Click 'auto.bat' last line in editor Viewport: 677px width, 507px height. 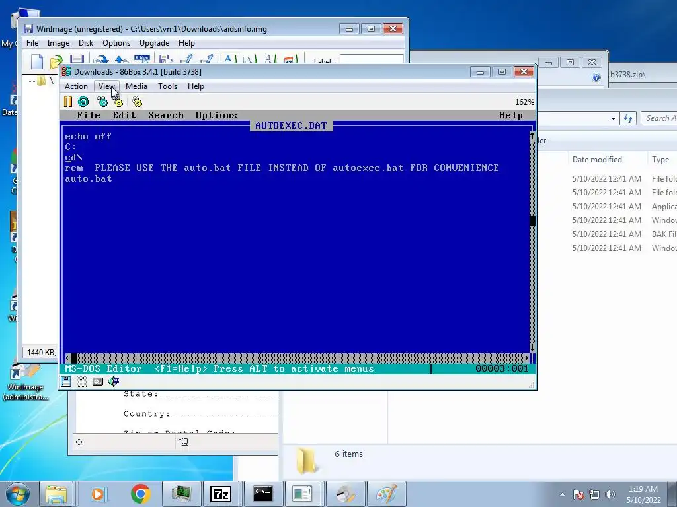tap(89, 178)
